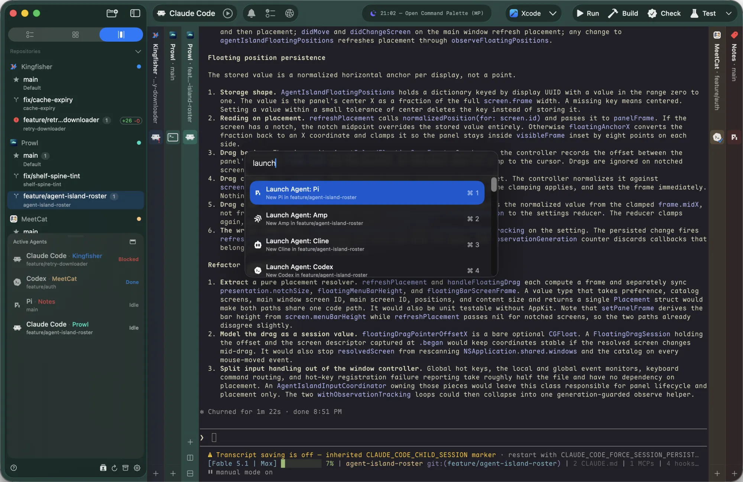Open the task checklist icon in toolbar
The image size is (743, 482).
point(270,13)
